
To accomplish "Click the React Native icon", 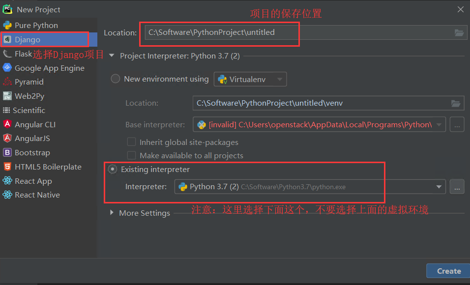I will (x=7, y=195).
